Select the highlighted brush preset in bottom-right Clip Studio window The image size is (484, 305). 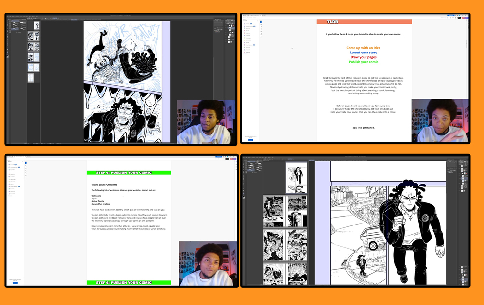coord(251,170)
